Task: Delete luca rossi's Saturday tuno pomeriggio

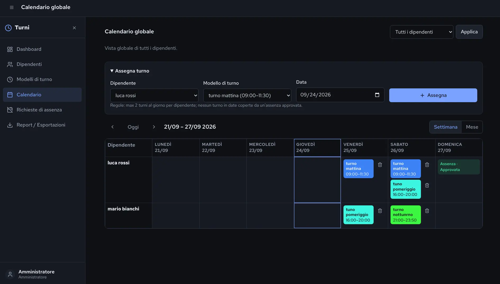Action: coord(427,185)
